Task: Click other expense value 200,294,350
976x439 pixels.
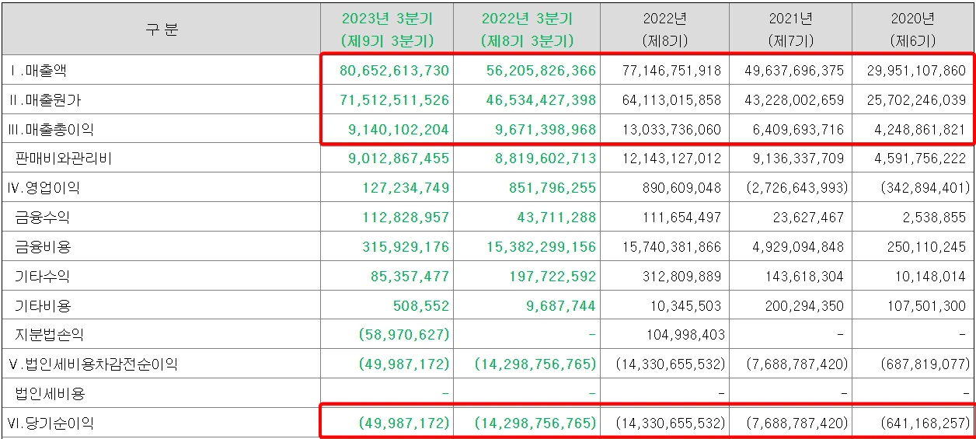Action: (x=805, y=306)
